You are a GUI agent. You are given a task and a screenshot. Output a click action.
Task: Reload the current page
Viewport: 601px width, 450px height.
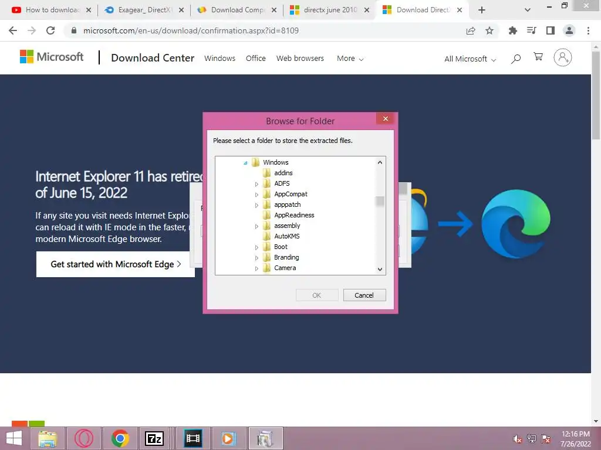pos(50,30)
